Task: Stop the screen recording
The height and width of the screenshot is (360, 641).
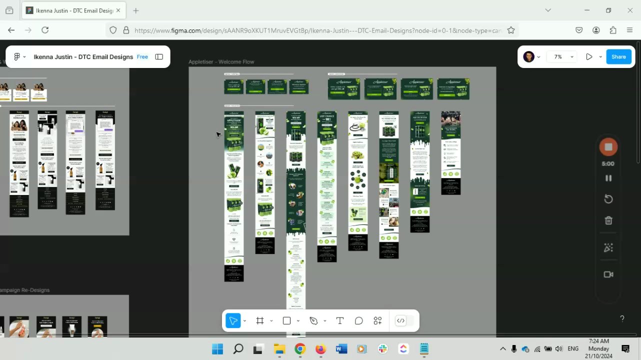Action: point(608,147)
